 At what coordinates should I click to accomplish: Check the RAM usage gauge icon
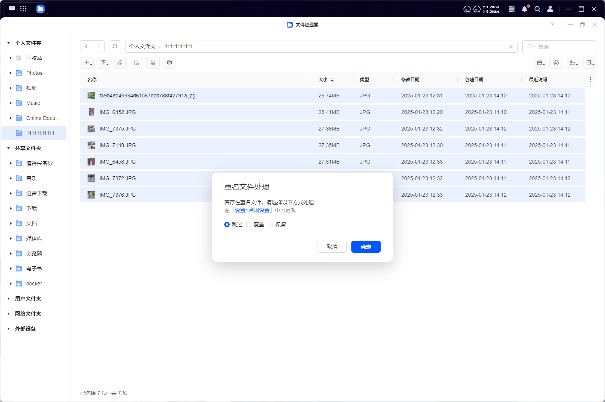pos(477,9)
